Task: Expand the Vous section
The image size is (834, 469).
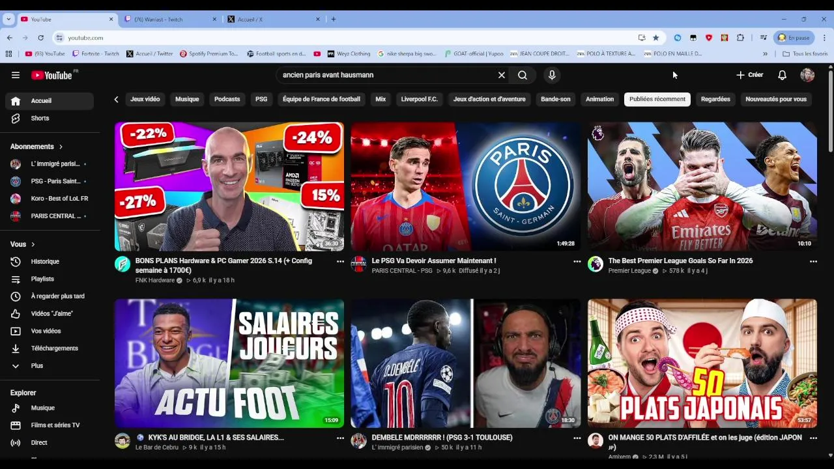Action: tap(23, 244)
